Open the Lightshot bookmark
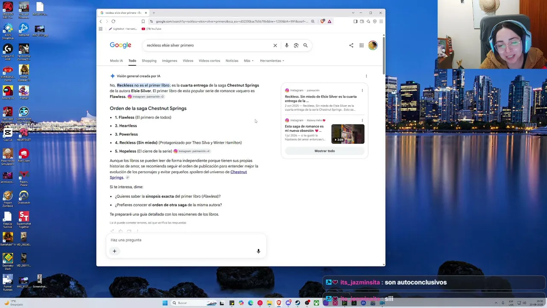Viewport: 547px width, 308px height. (x=123, y=29)
